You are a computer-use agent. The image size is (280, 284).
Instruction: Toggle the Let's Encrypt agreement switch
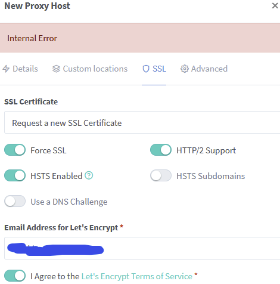tap(15, 276)
